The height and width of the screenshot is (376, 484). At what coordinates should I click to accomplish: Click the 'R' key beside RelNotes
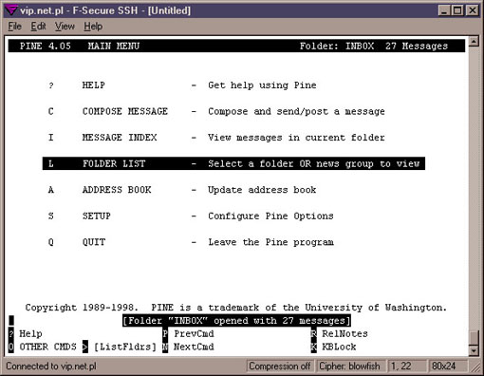pos(313,333)
